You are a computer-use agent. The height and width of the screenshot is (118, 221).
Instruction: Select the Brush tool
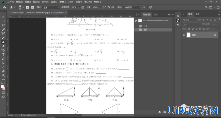coord(3,38)
